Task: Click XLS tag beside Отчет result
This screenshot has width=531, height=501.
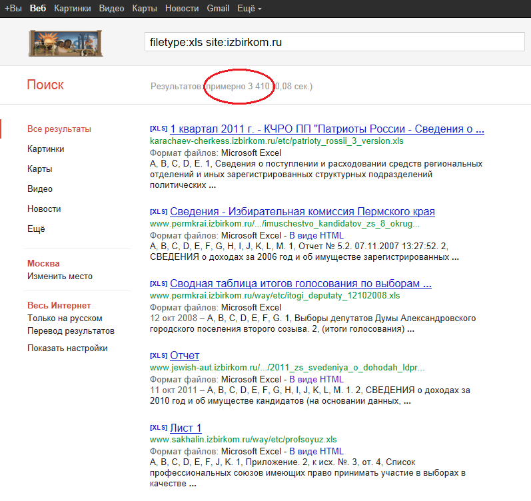Action: 159,355
